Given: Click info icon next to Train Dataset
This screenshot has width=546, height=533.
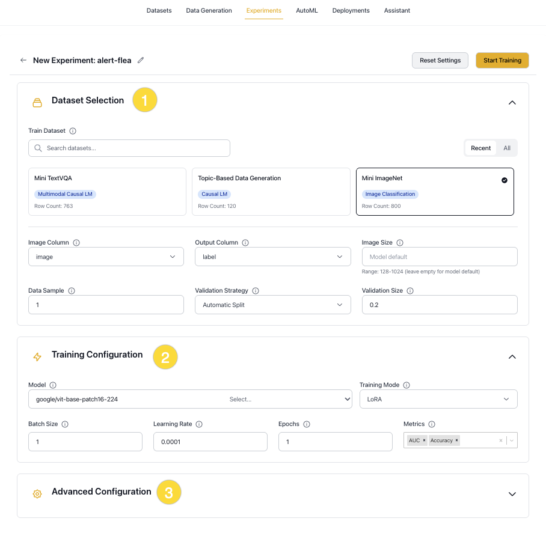Looking at the screenshot, I should (73, 130).
